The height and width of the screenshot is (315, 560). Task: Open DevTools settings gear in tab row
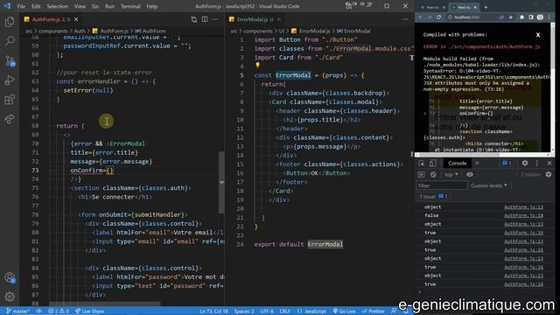tap(525, 164)
